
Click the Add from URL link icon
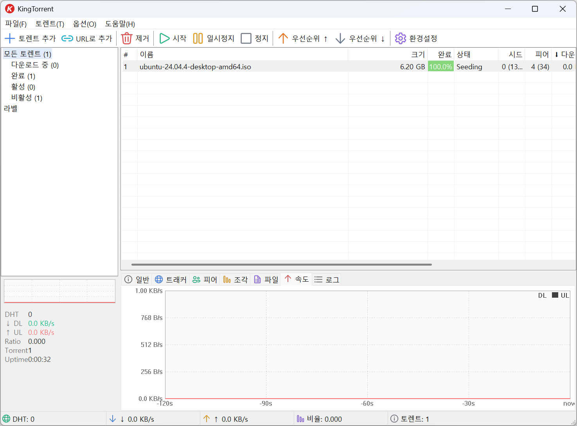tap(67, 38)
